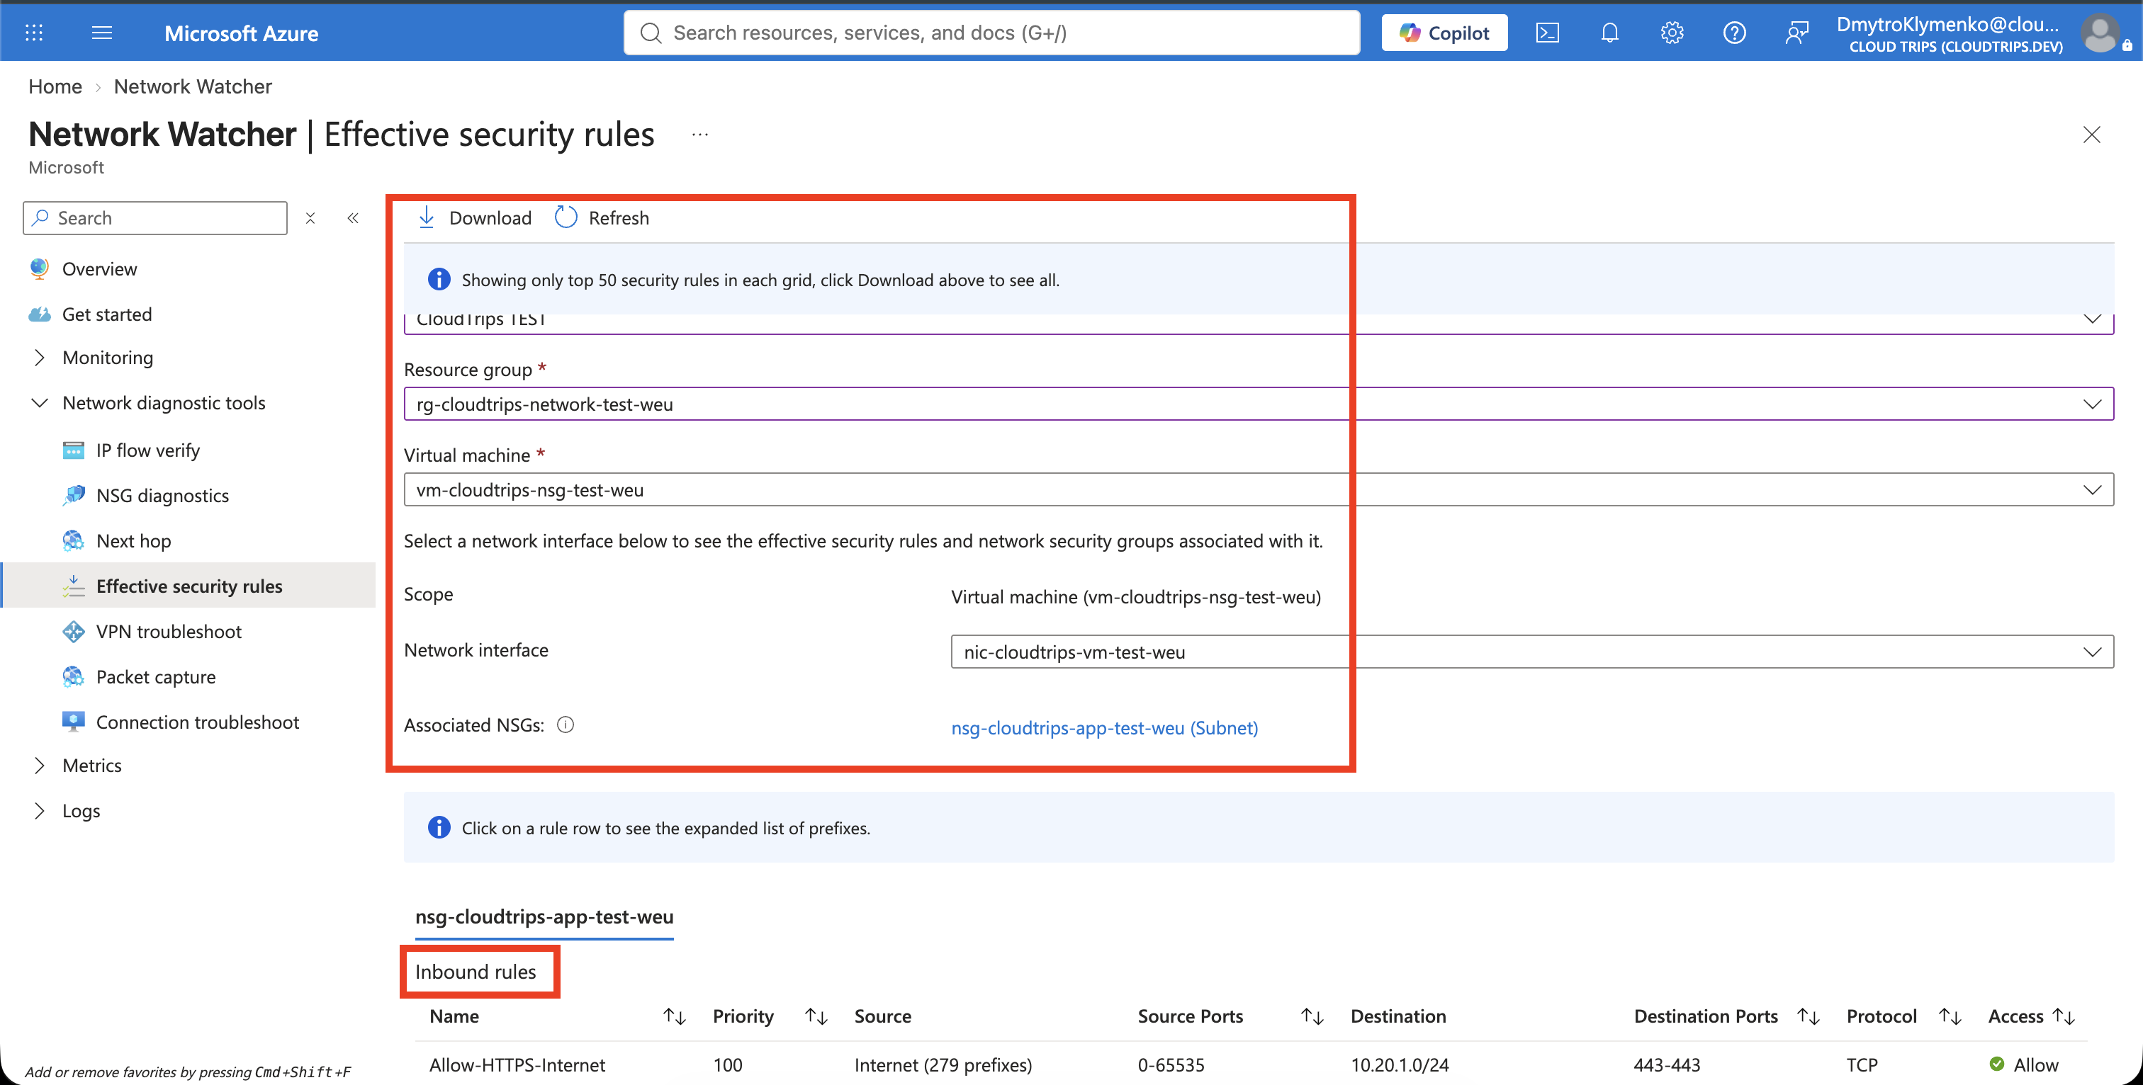Click the Internet (279 prefixes) source cell
Image resolution: width=2143 pixels, height=1085 pixels.
point(943,1065)
